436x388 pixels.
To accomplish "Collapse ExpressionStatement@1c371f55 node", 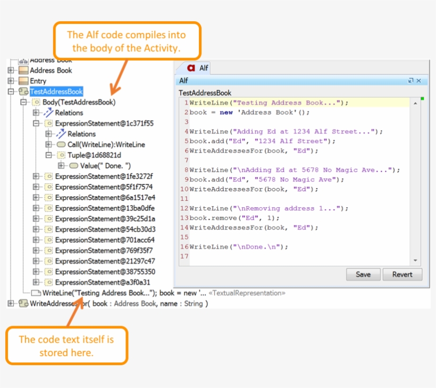I will (36, 123).
